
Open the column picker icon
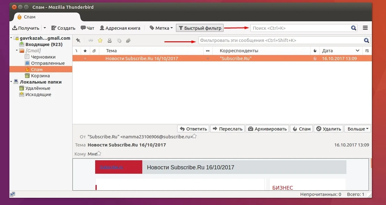point(367,50)
